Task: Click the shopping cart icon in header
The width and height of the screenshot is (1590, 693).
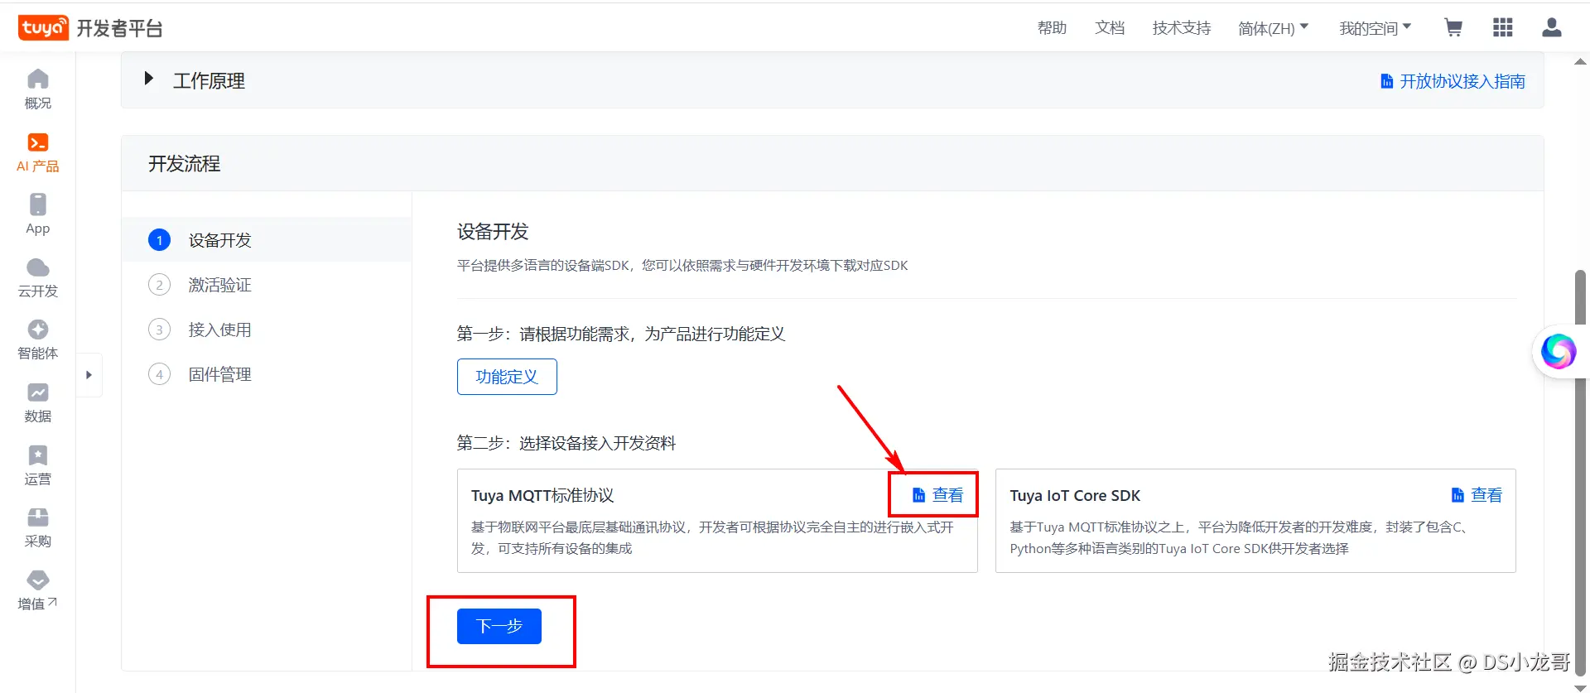Action: [1453, 28]
